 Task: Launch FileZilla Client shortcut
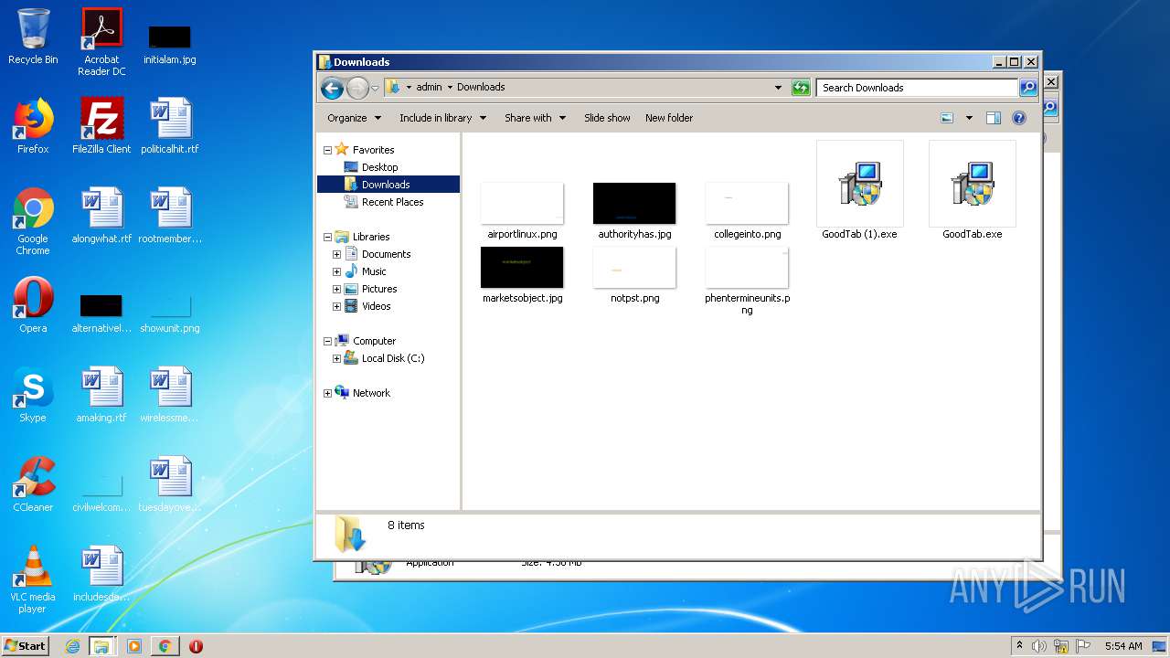click(101, 126)
